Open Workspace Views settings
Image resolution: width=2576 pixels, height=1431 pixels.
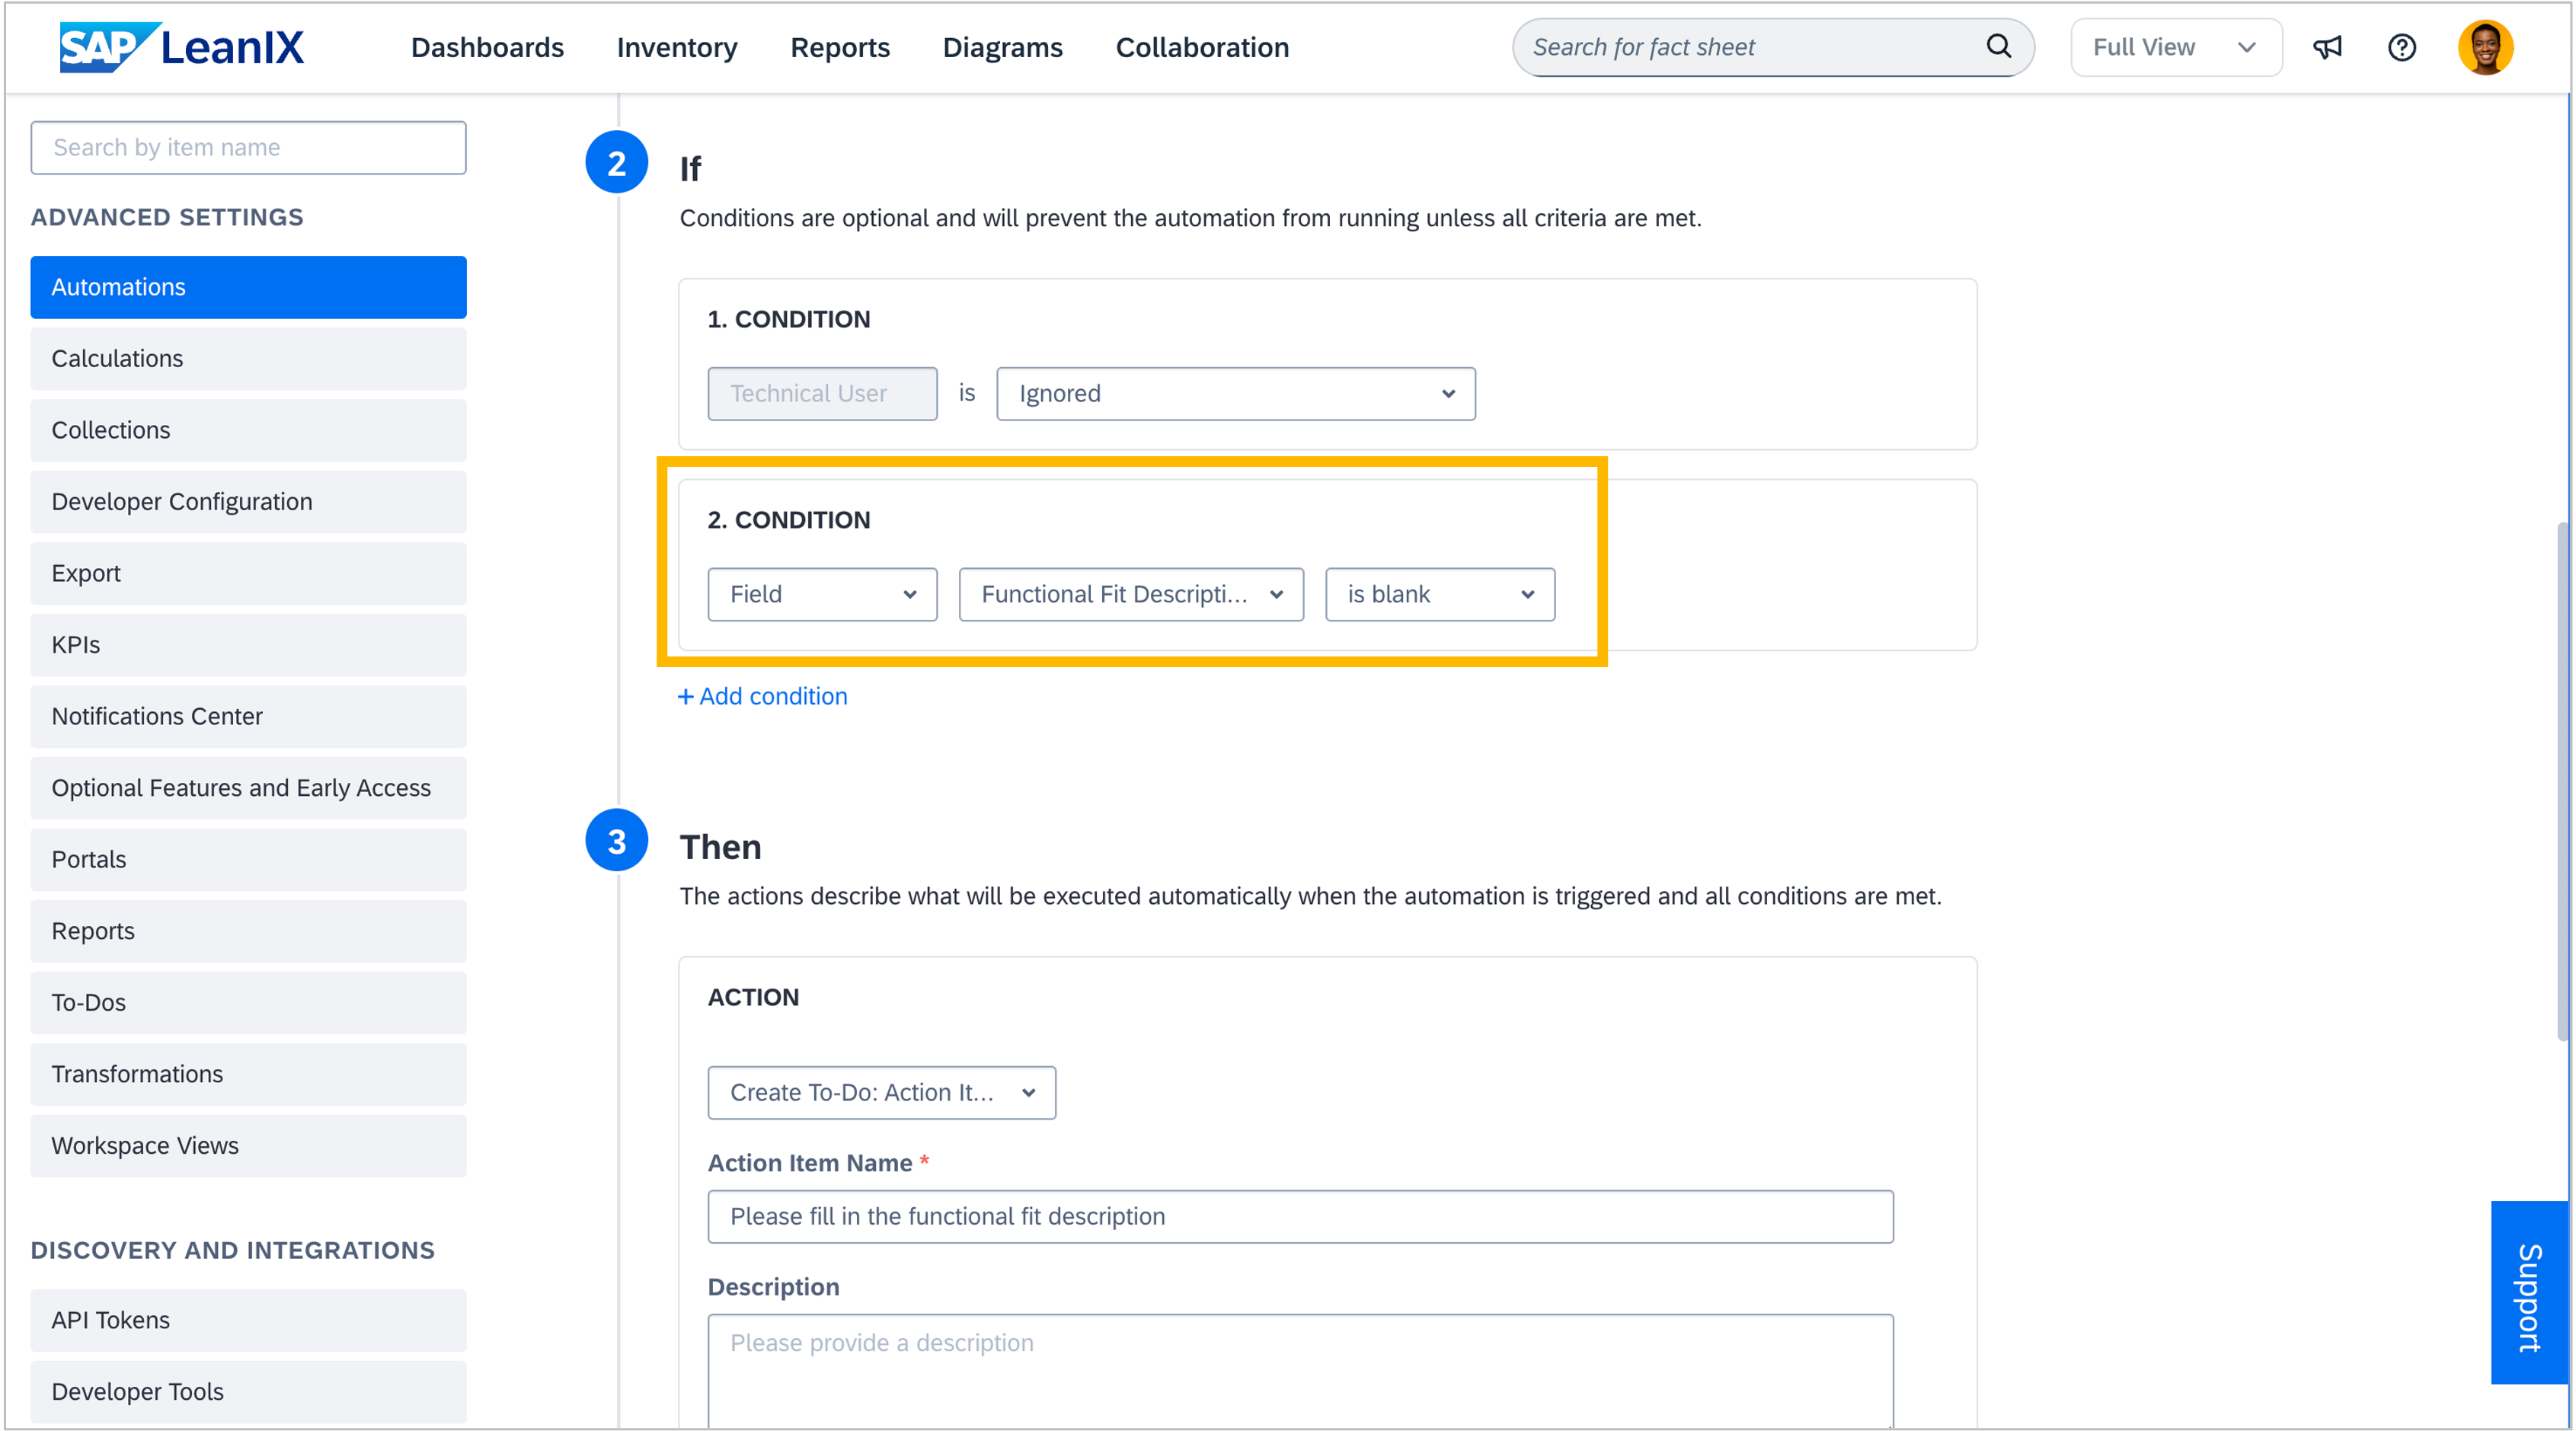[x=248, y=1145]
